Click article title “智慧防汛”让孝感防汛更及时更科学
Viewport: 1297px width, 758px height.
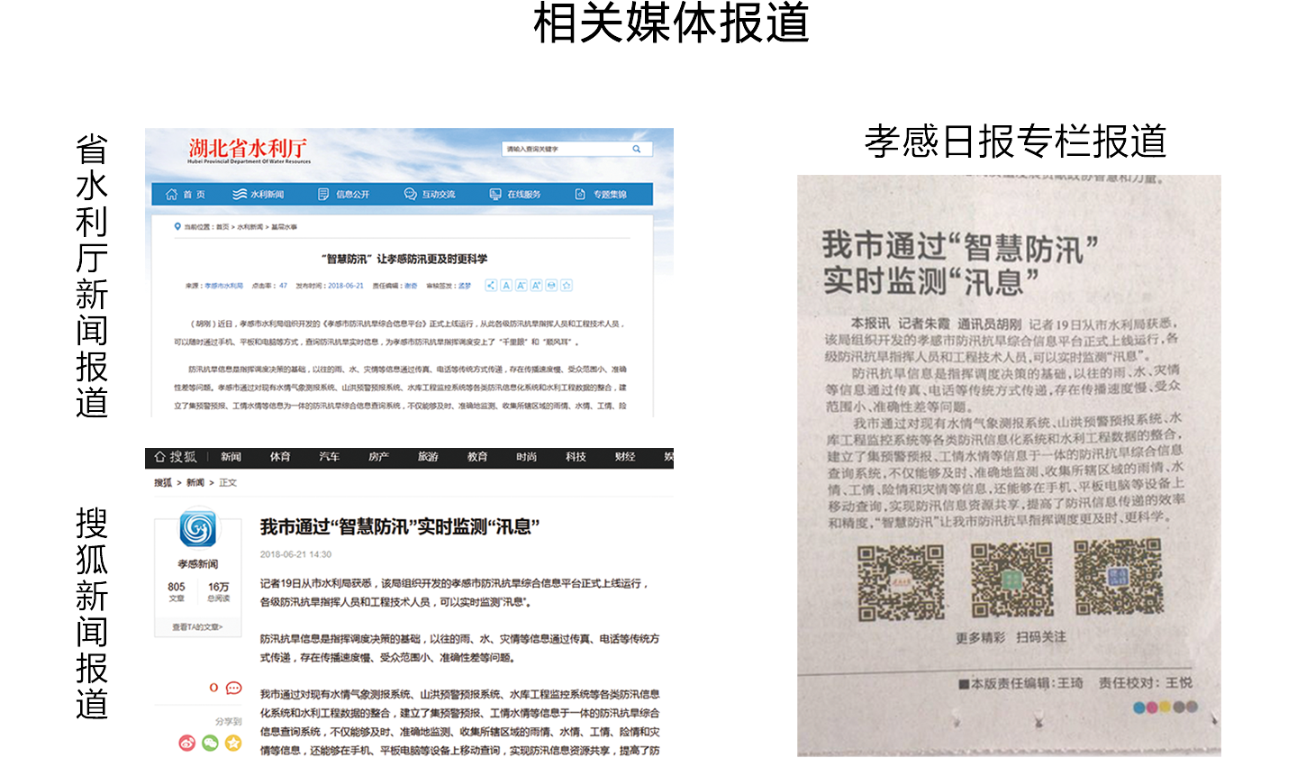[x=404, y=259]
